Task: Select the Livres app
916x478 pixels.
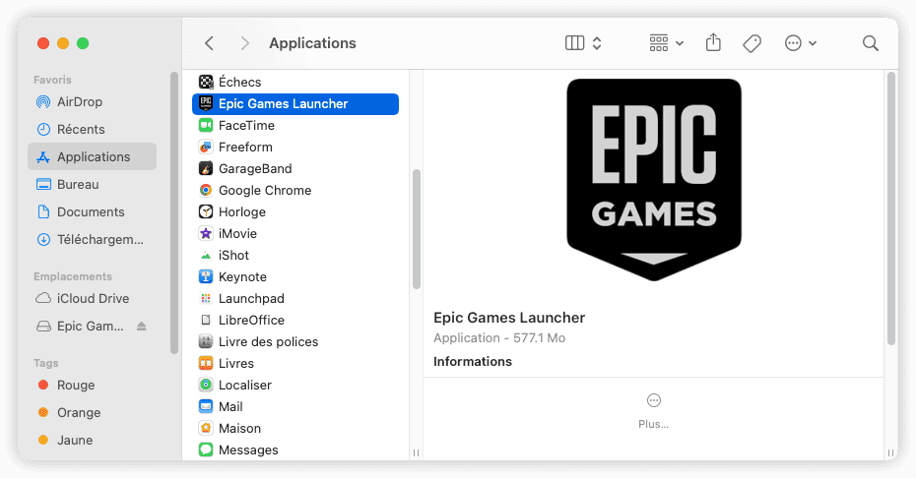Action: click(295, 363)
